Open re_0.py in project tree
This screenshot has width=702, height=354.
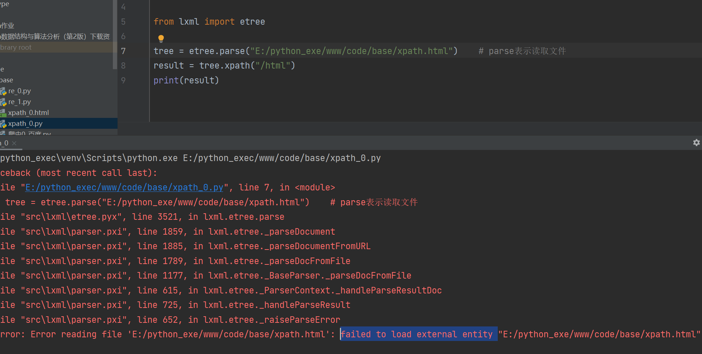click(20, 91)
